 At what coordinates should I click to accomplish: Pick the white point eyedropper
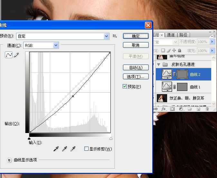(73, 149)
